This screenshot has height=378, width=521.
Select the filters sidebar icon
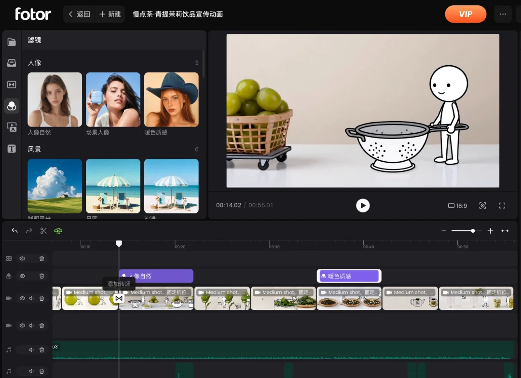pos(12,106)
